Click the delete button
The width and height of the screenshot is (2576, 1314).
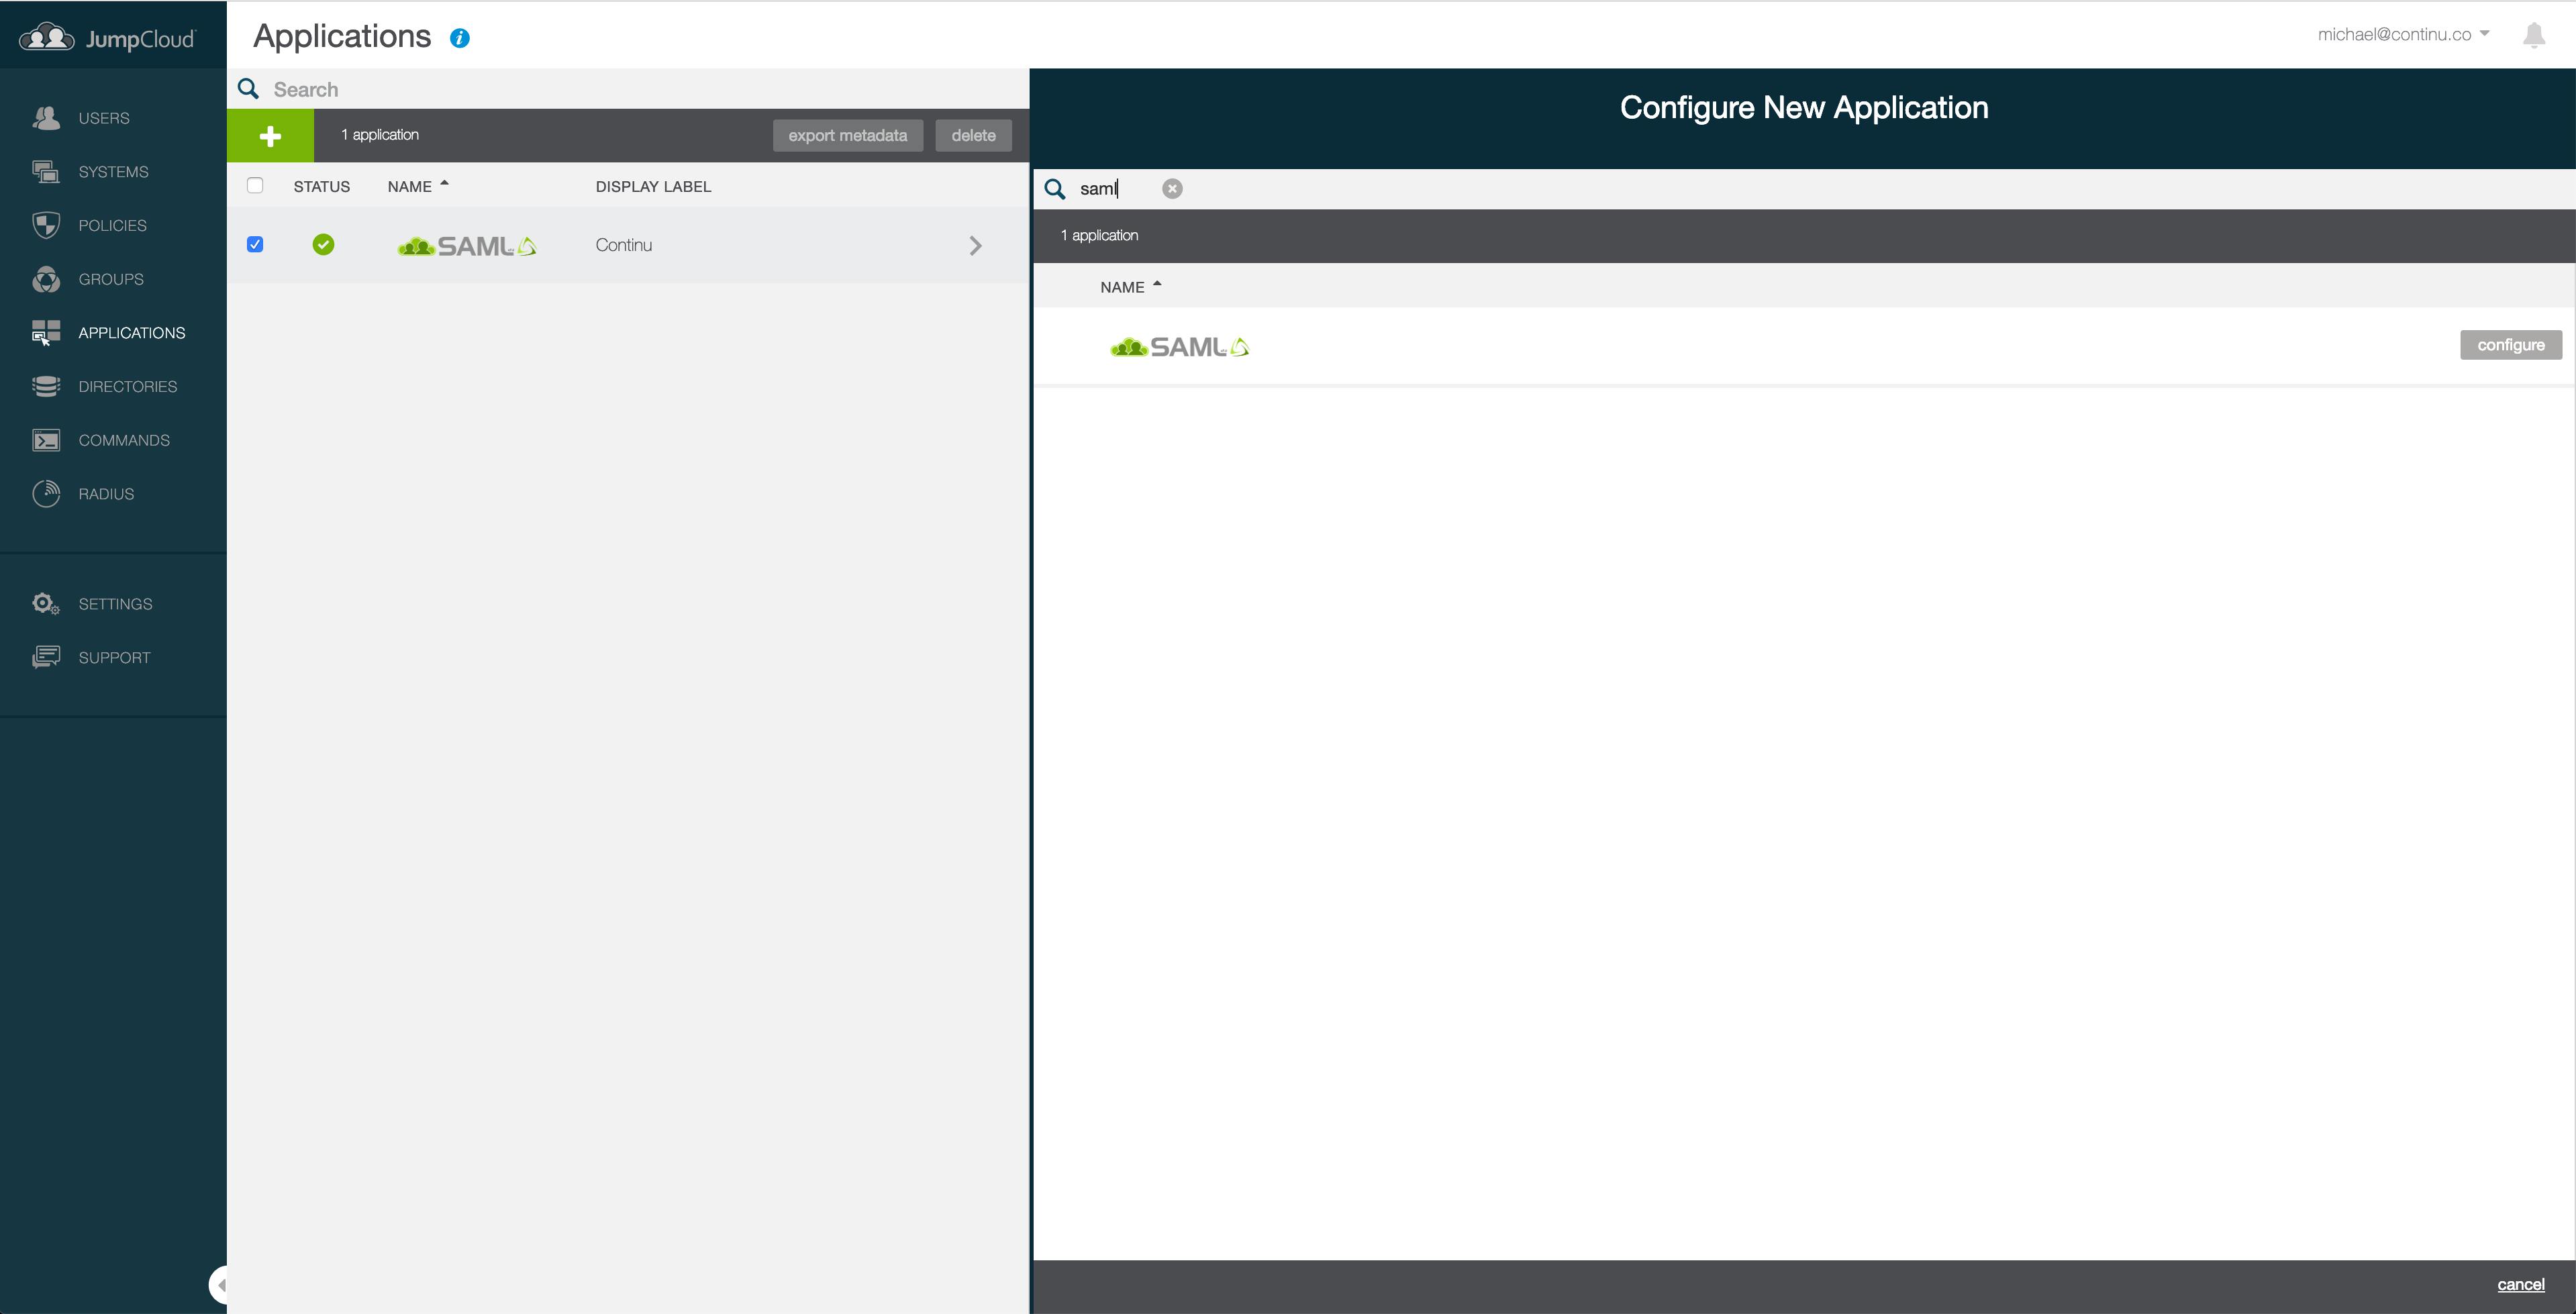click(x=973, y=135)
